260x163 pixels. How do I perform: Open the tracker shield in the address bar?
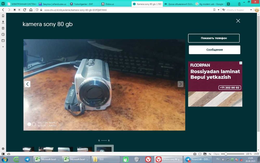click(x=37, y=10)
